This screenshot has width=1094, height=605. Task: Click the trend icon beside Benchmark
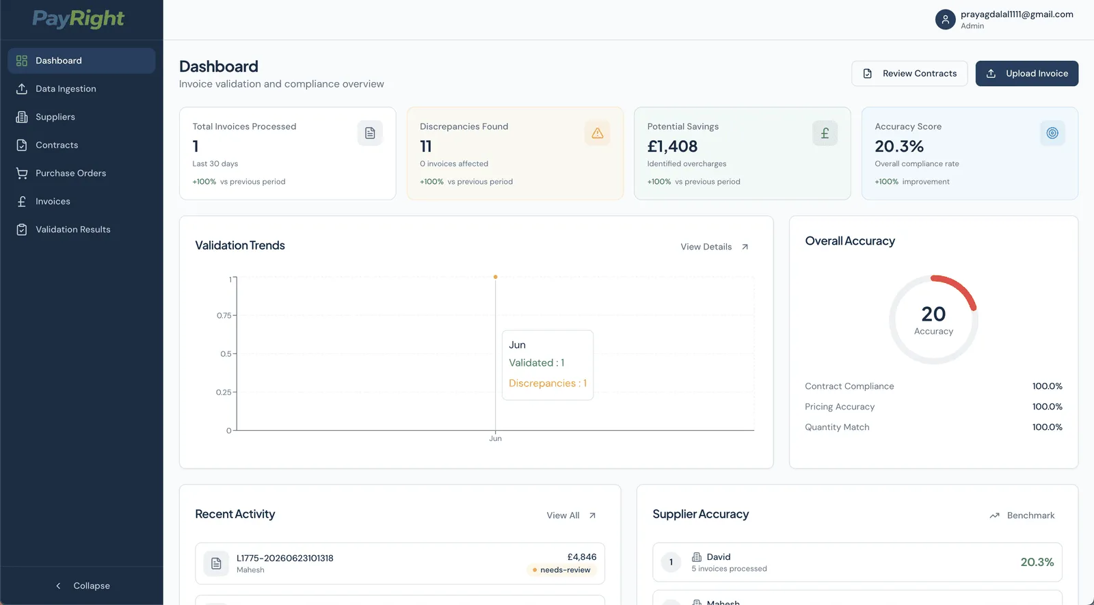[995, 515]
